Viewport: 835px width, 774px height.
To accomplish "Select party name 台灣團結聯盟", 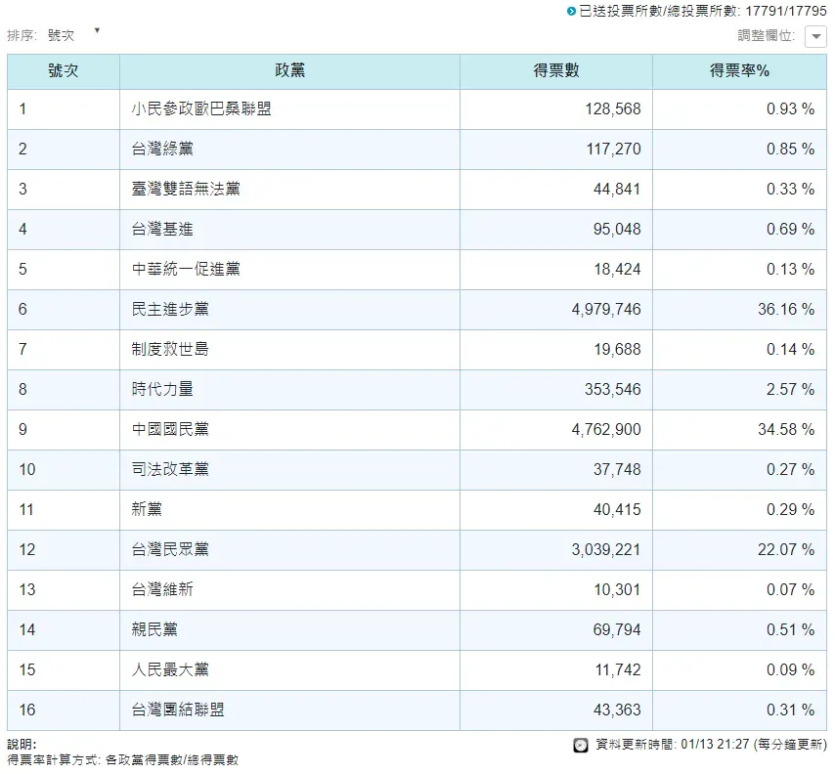I will (178, 709).
